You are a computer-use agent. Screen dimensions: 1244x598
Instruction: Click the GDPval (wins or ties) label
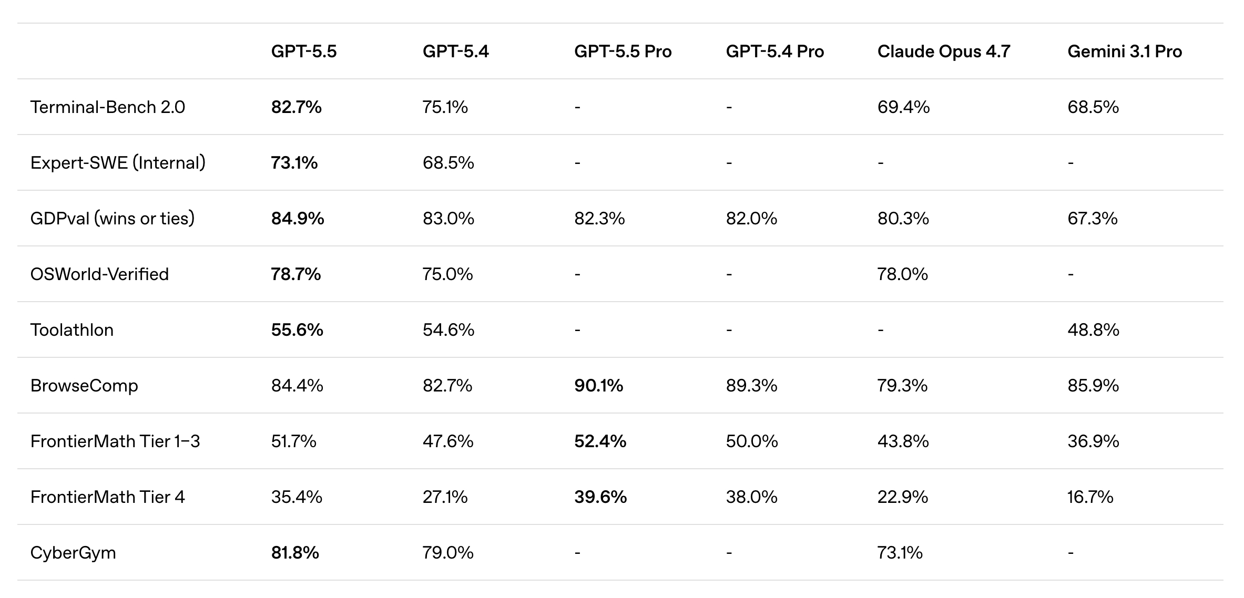coord(113,219)
